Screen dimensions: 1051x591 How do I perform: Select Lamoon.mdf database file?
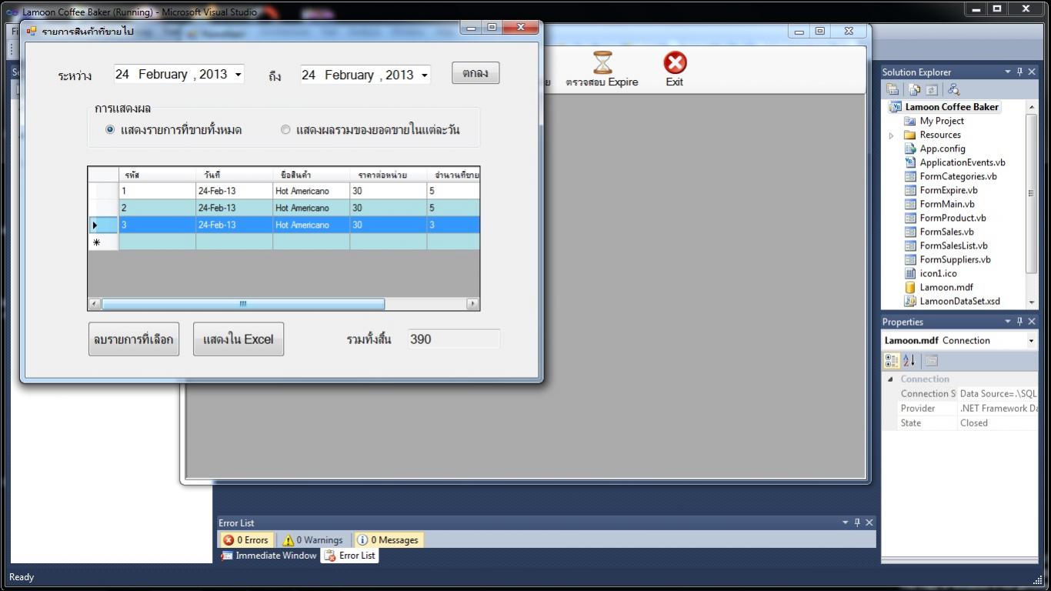point(946,287)
